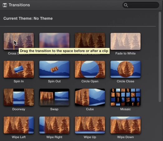
Task: Click the Wipe Right label
Action: 54,137
